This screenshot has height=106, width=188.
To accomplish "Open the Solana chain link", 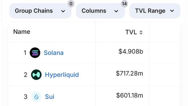I will click(54, 53).
